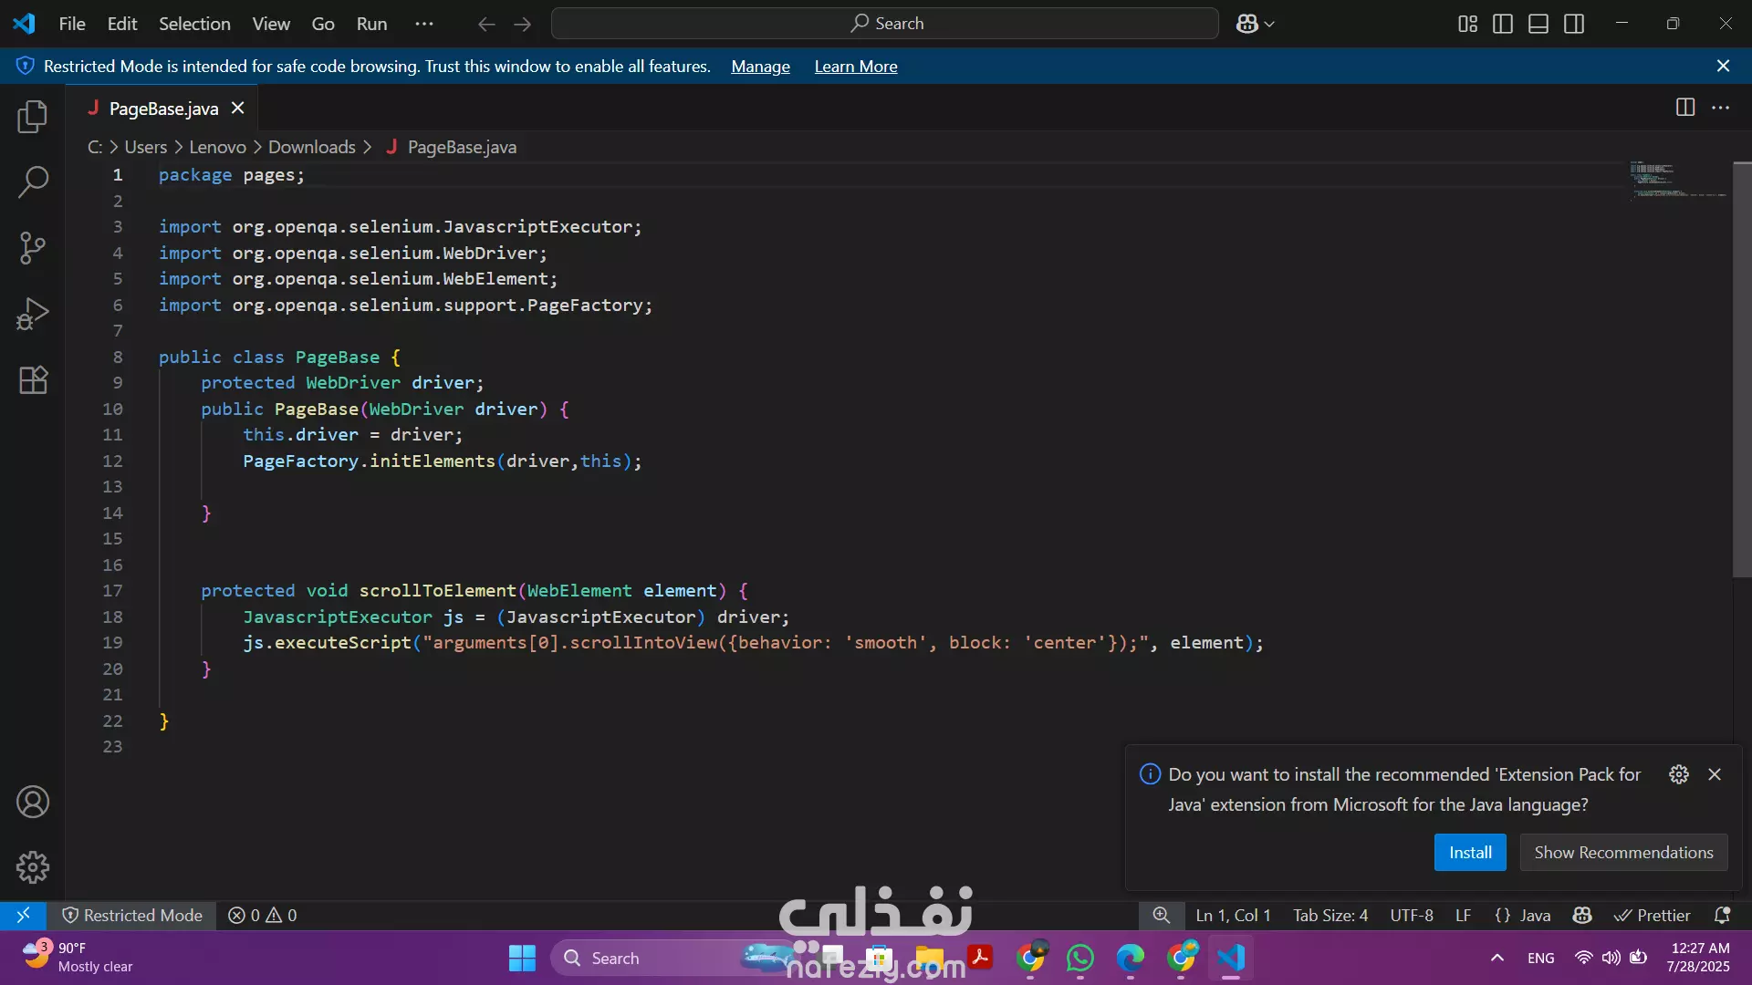Screen dimensions: 1752x985
Task: Open the Search view in activity bar
Action: click(33, 181)
